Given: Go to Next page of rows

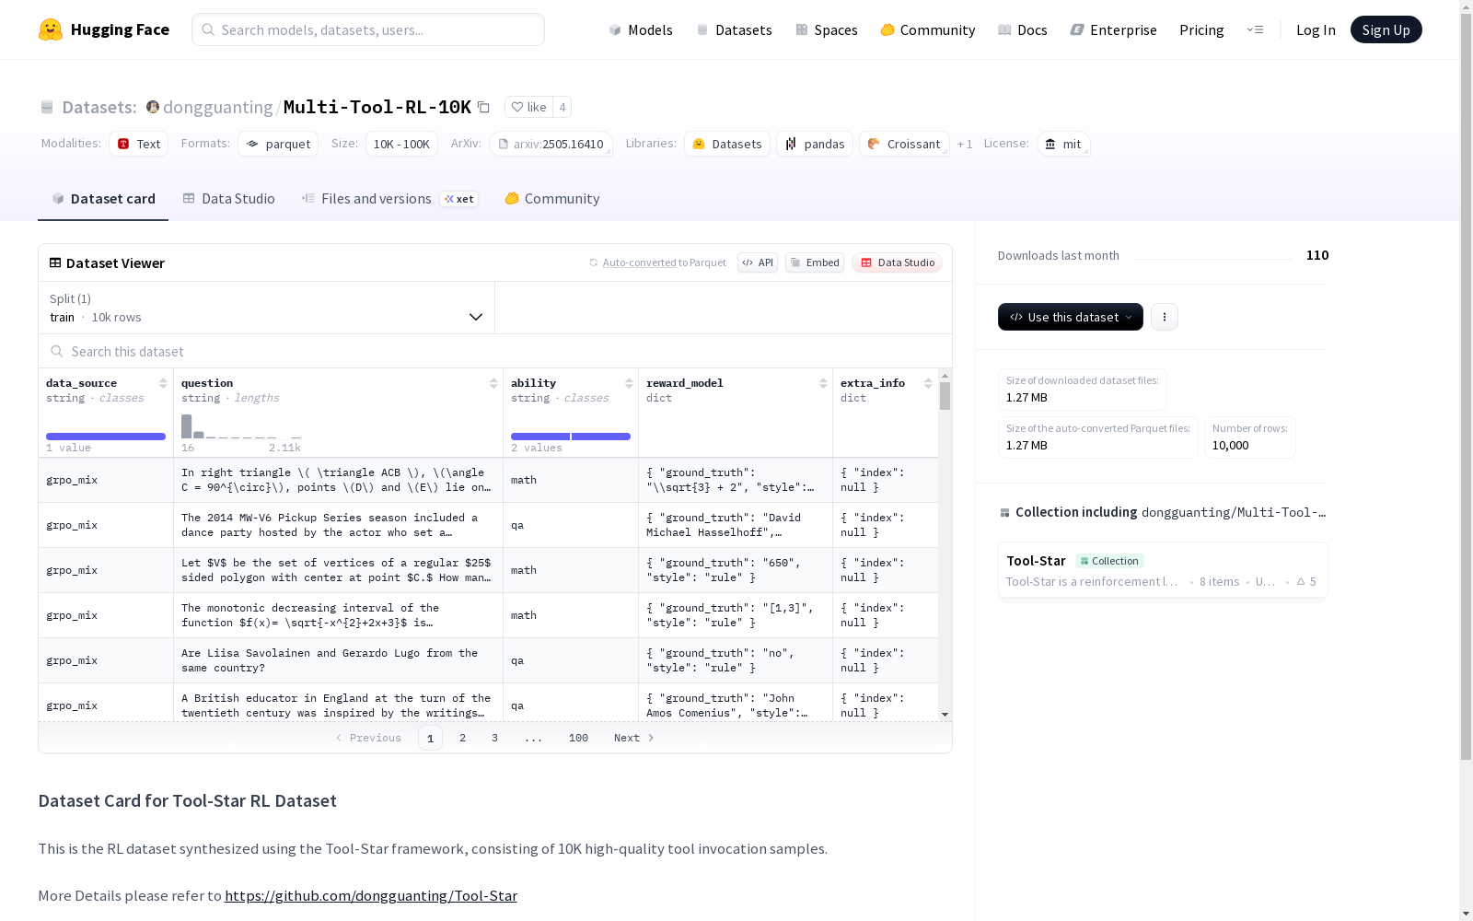Looking at the screenshot, I should coord(634,738).
